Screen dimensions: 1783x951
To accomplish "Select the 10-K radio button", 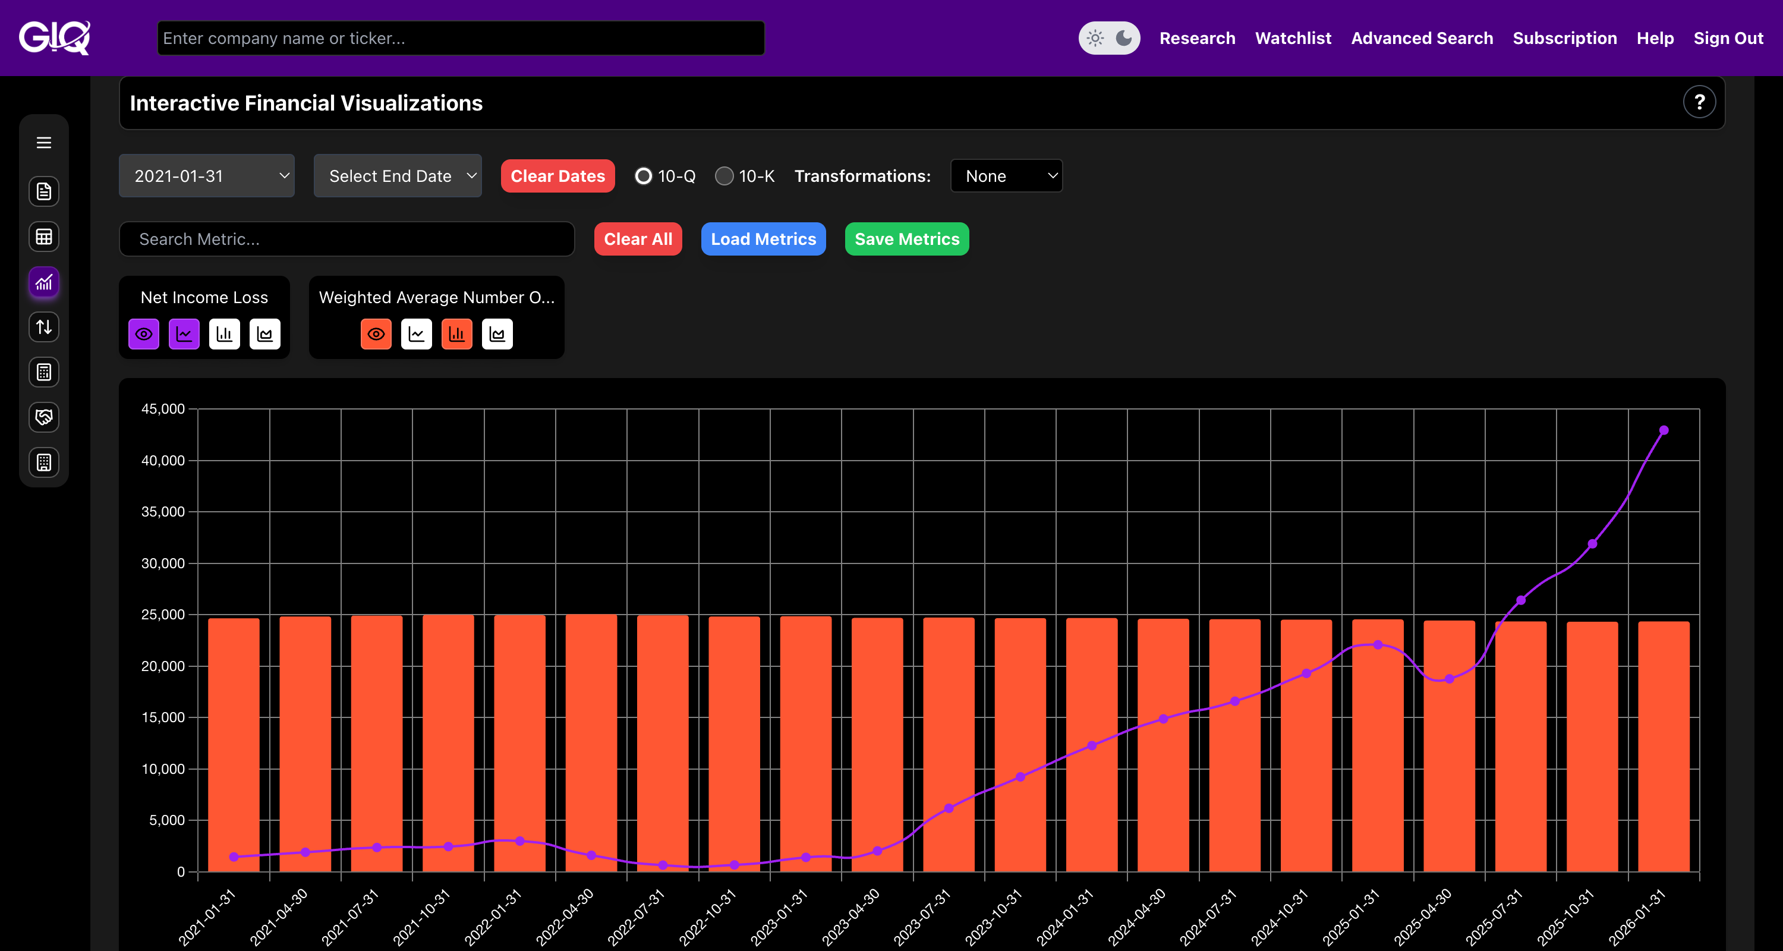I will point(724,176).
